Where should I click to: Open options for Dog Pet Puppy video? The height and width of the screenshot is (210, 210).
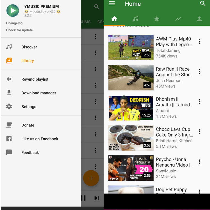click(199, 191)
